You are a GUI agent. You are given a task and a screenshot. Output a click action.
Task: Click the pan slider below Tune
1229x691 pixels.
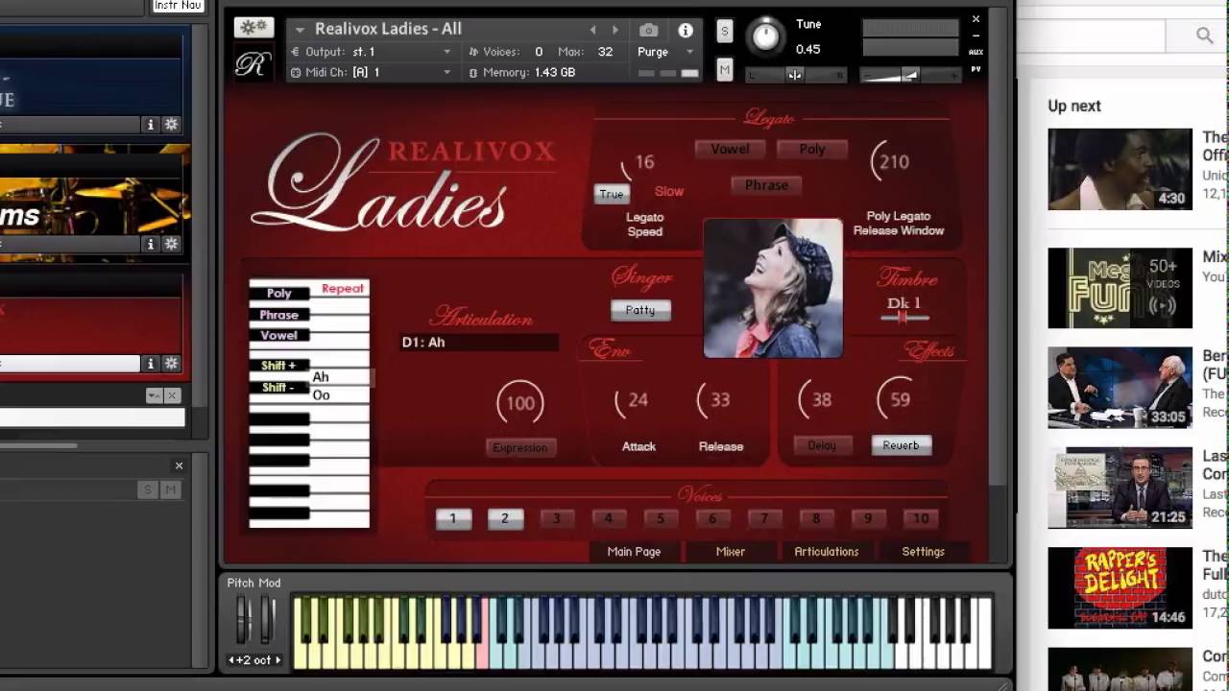point(796,75)
